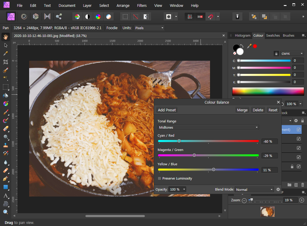Select the Clone Brush tool
Viewport: 307px width, 226px height.
(x=6, y=145)
